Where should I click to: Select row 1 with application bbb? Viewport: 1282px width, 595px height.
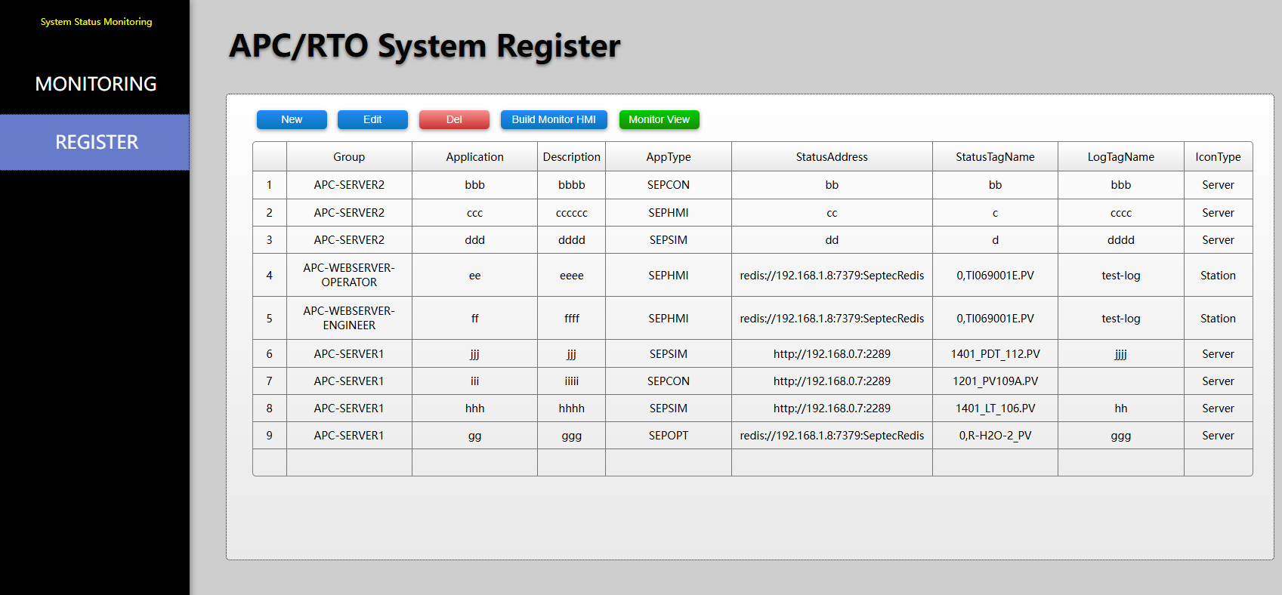pos(474,185)
